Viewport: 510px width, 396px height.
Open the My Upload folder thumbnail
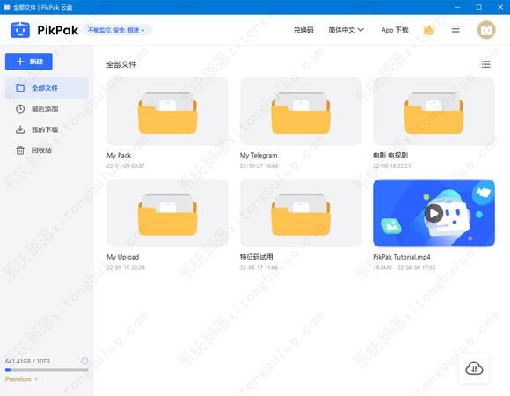point(167,213)
